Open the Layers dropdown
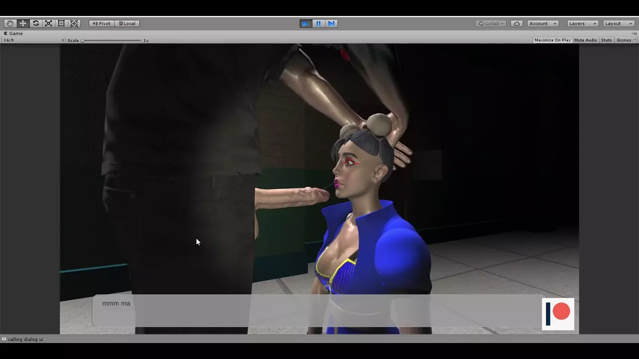 (583, 23)
